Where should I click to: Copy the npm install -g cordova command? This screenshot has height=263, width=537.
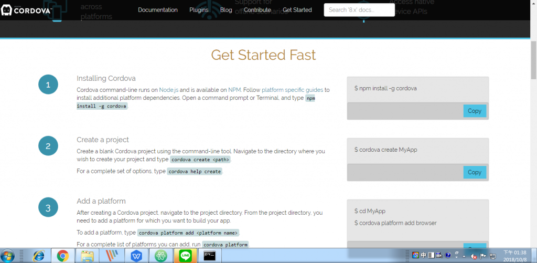(x=475, y=111)
